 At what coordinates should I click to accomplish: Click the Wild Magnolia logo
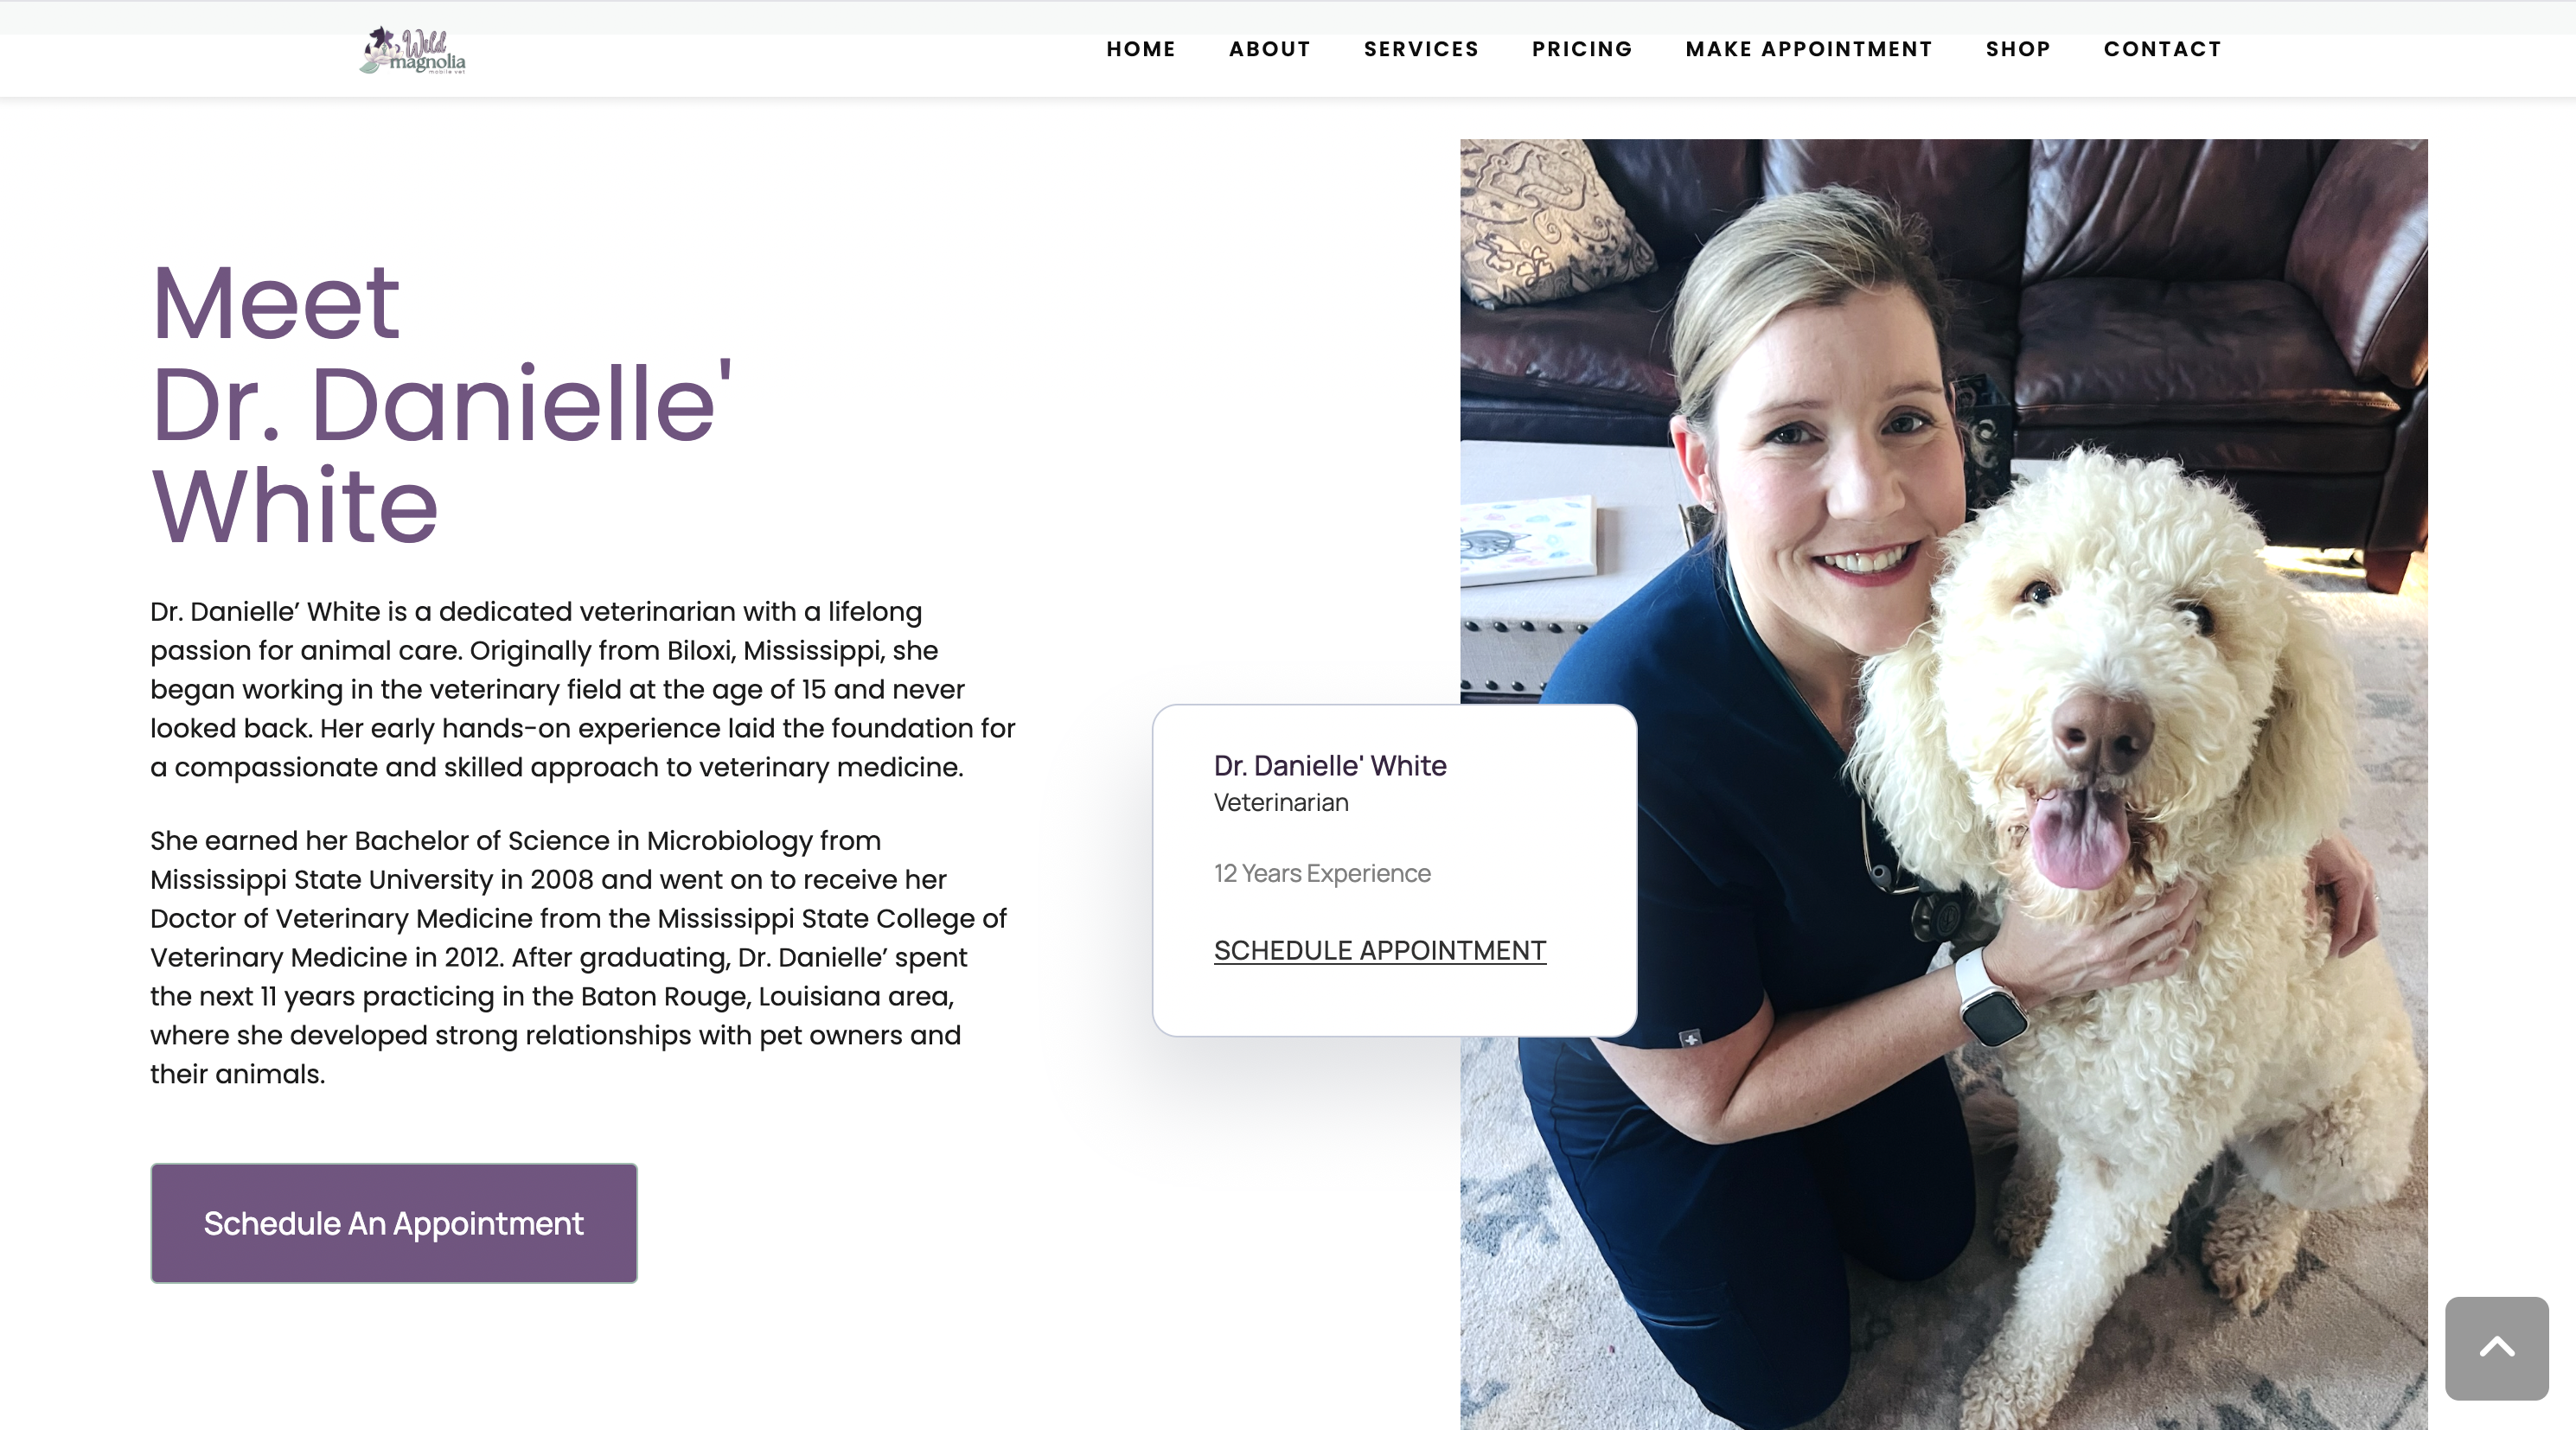pyautogui.click(x=413, y=50)
